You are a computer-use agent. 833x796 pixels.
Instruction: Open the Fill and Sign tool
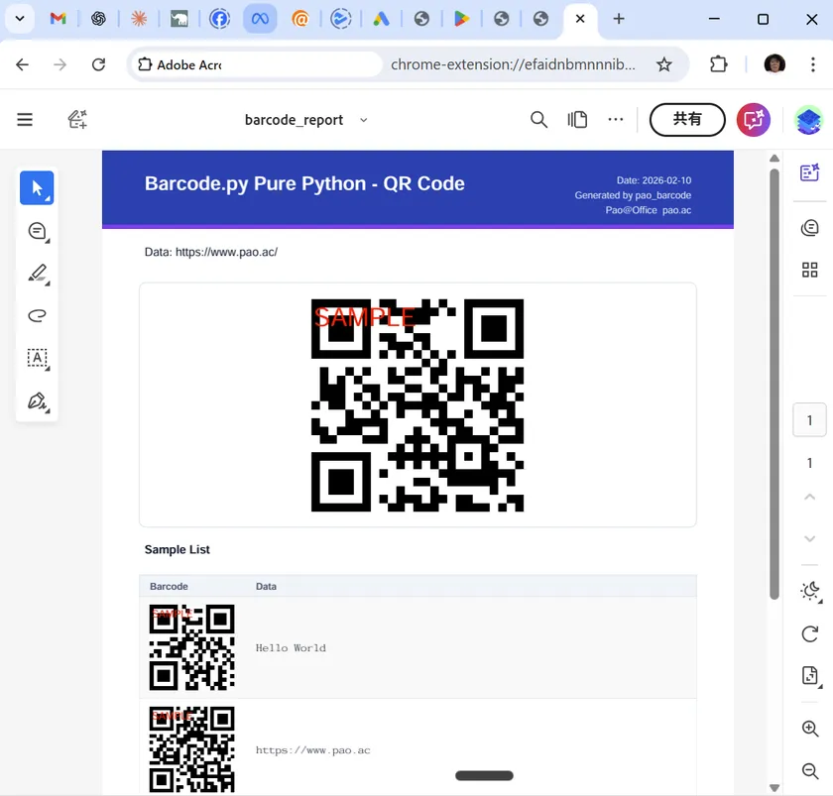coord(37,401)
